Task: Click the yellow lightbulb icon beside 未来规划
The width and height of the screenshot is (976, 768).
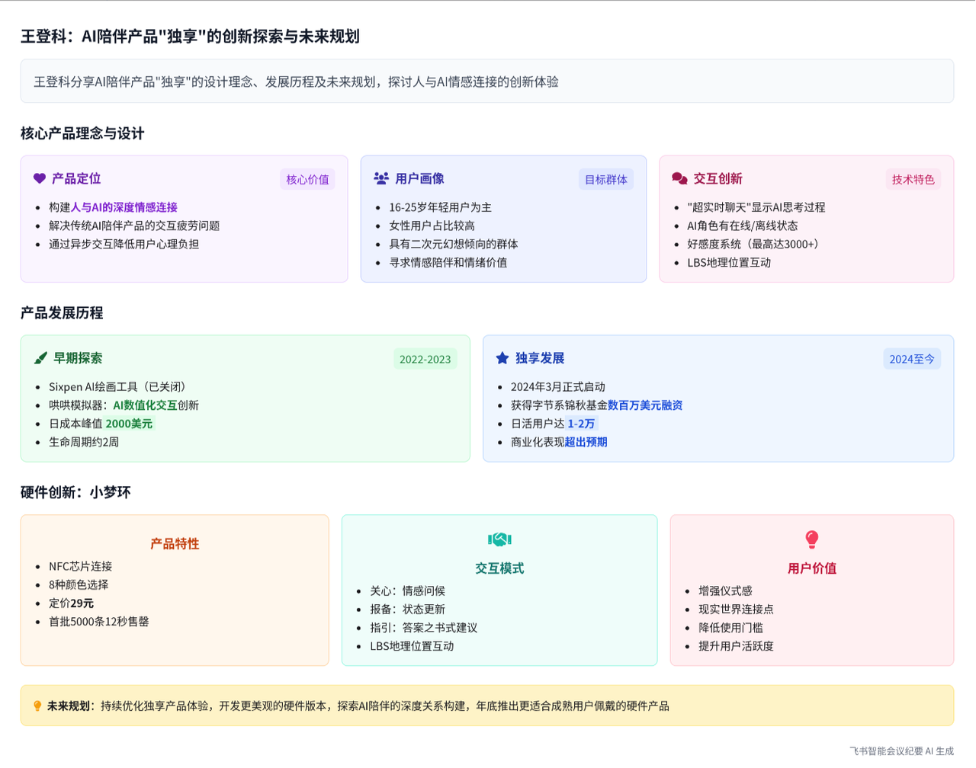Action: pyautogui.click(x=37, y=706)
